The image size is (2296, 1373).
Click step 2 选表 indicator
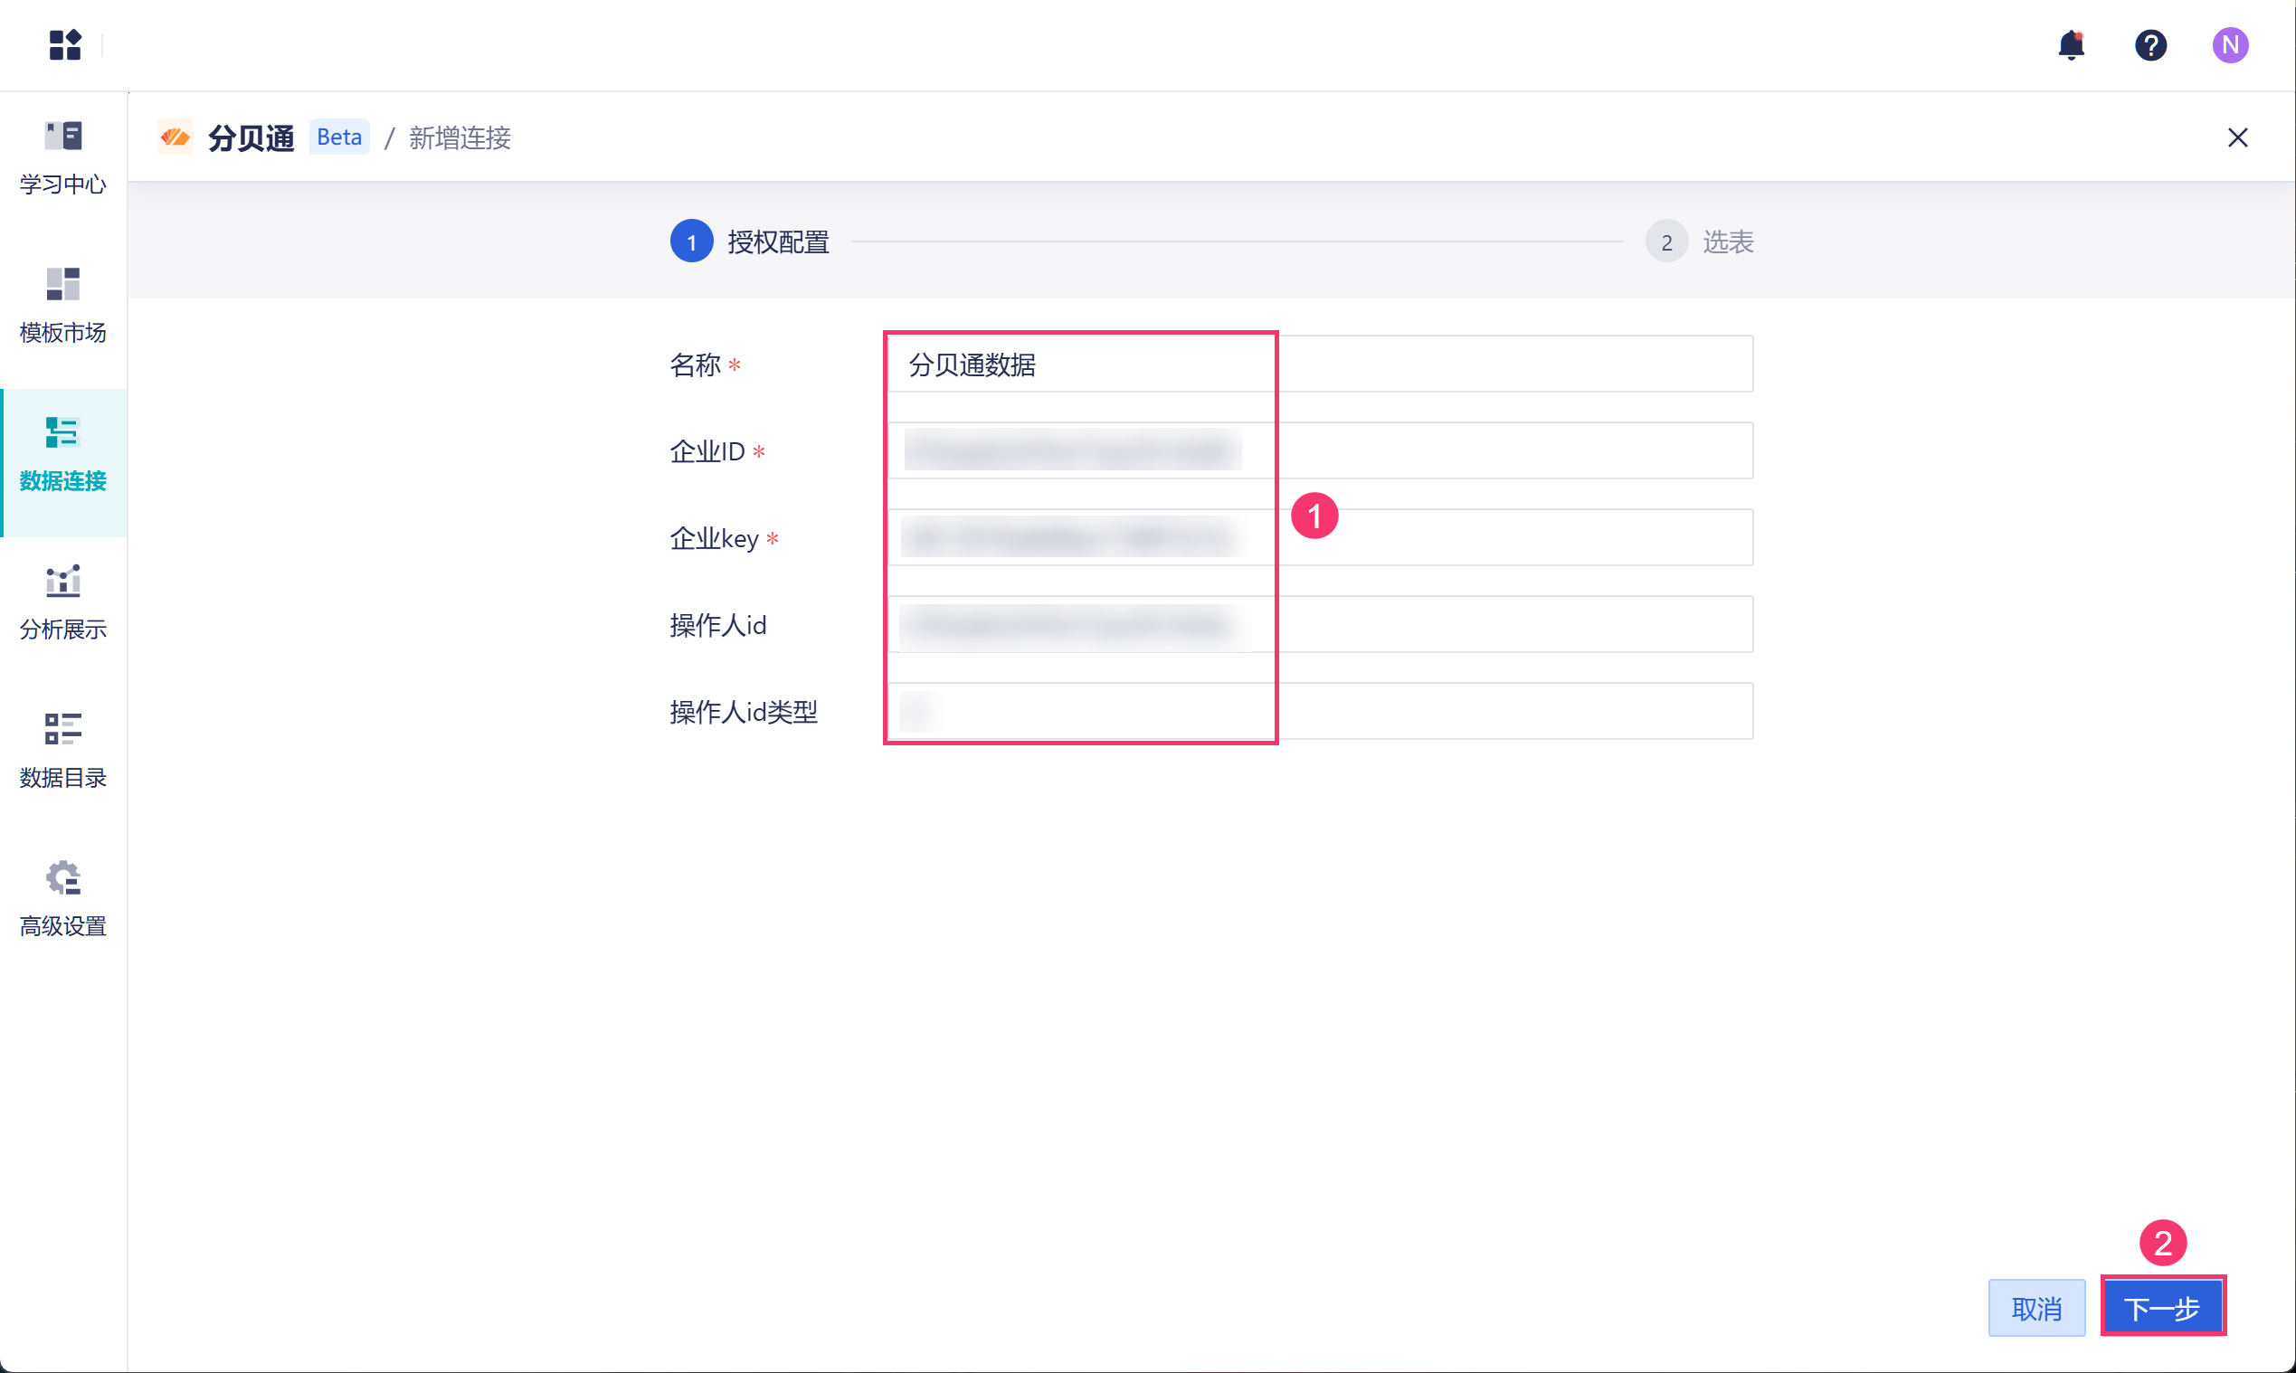[x=1665, y=241]
